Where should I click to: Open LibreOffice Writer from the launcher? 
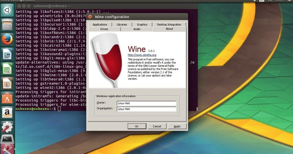(x=7, y=54)
